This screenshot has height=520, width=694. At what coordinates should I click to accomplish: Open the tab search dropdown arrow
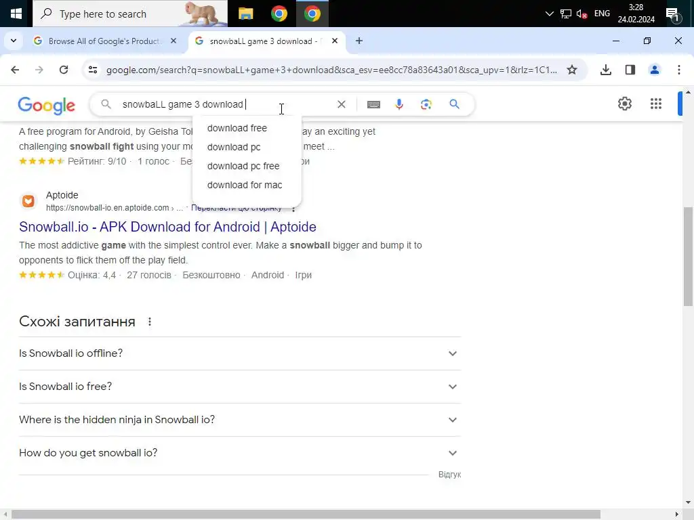14,41
